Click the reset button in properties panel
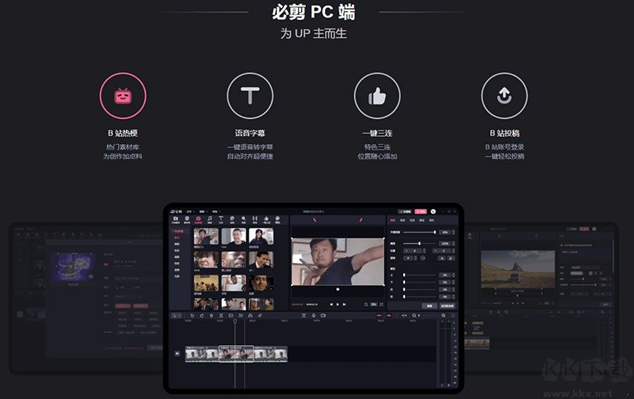634x399 pixels. coord(430,306)
